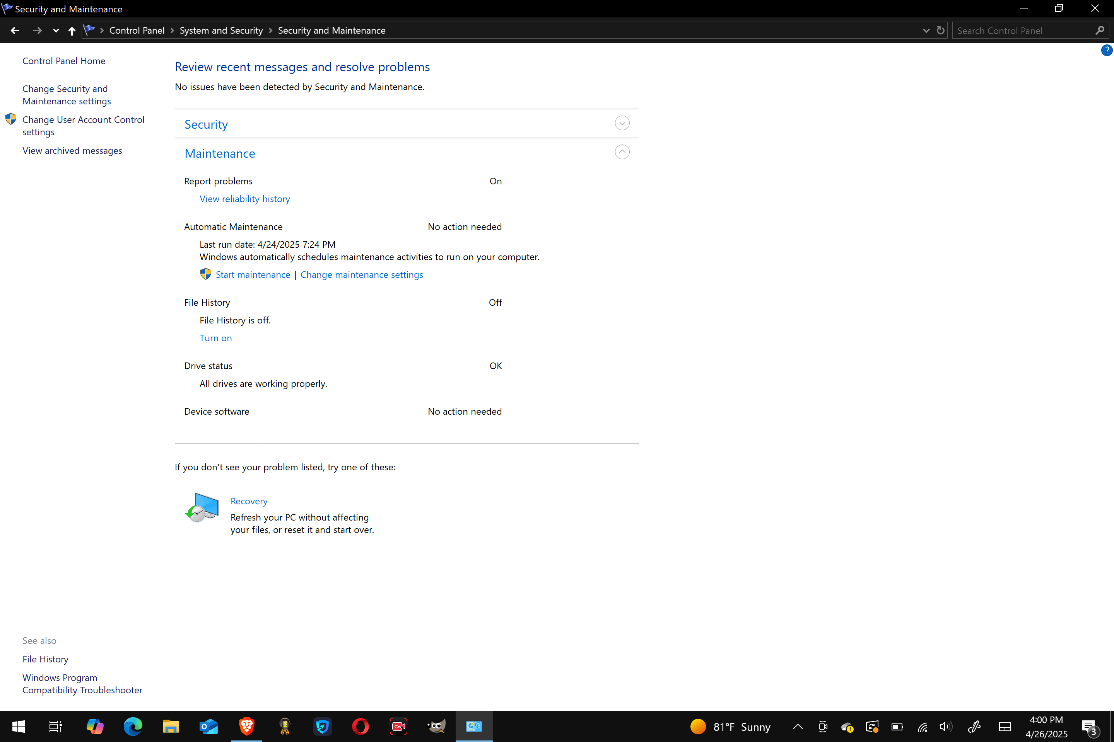Open View archived messages
Screen dimensions: 1114x742
(72, 150)
